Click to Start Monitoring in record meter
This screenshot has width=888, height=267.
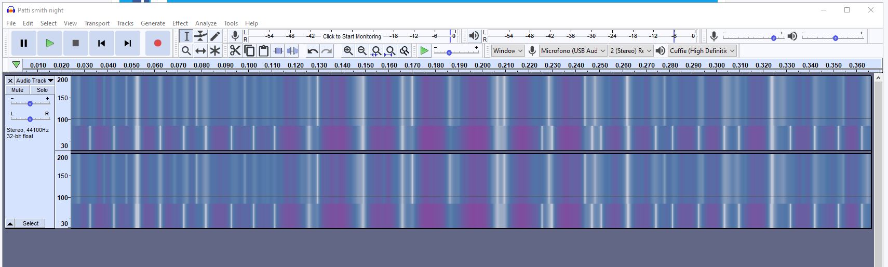click(352, 36)
